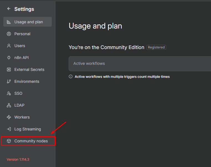
Task: Select n8n API in sidebar
Action: pyautogui.click(x=27, y=58)
